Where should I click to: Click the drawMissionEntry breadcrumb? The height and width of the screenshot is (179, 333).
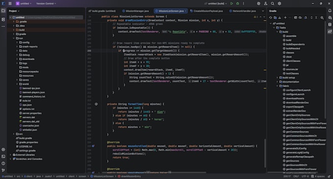tap(129, 176)
